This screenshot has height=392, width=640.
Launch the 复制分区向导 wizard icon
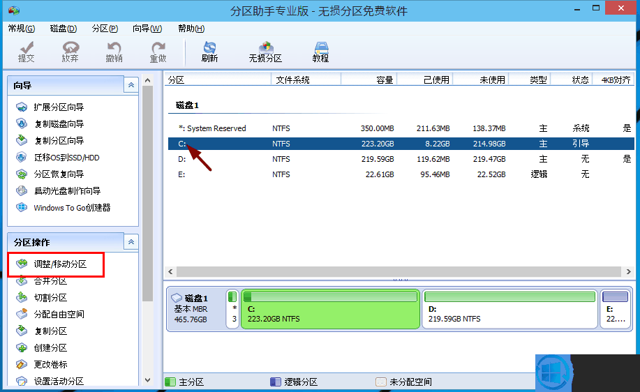pos(22,140)
